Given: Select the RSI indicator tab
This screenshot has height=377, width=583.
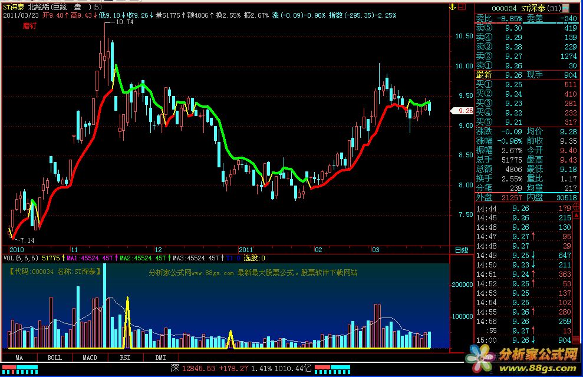Looking at the screenshot, I should [126, 358].
